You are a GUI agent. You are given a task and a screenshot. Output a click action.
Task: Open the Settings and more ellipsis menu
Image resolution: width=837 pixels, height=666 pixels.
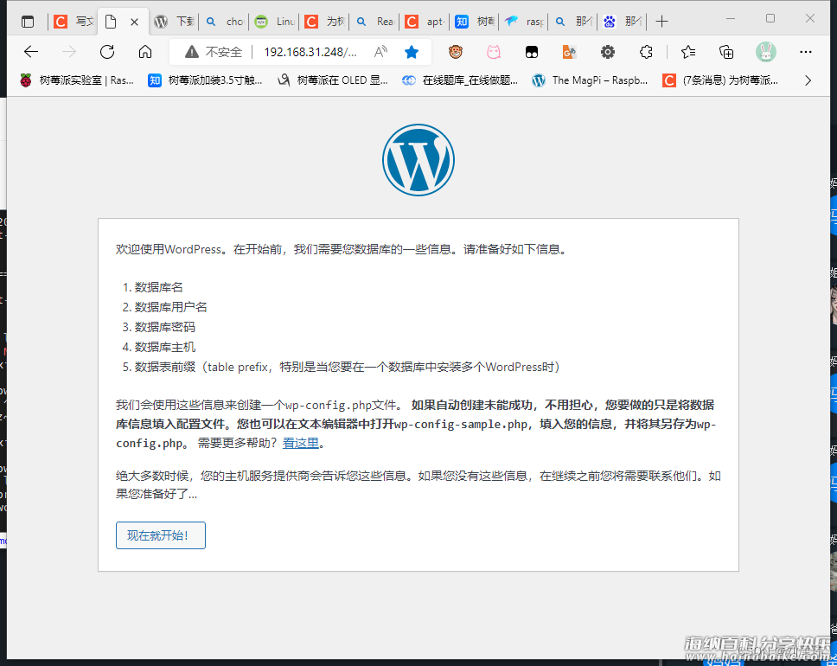(806, 52)
